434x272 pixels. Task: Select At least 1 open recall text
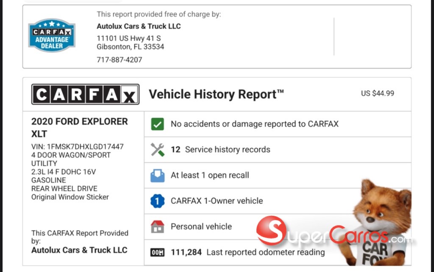pos(210,175)
